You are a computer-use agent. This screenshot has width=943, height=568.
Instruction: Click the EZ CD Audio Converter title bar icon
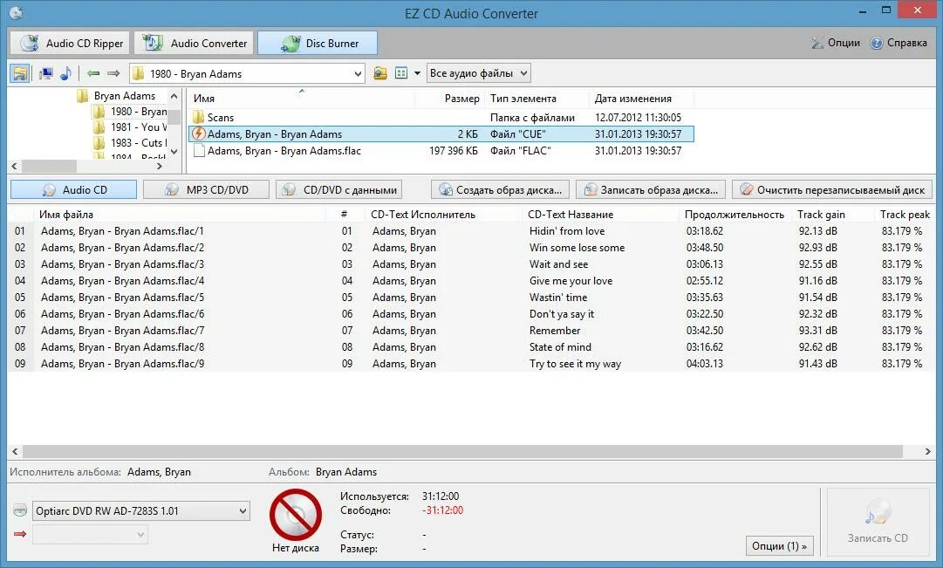click(17, 12)
